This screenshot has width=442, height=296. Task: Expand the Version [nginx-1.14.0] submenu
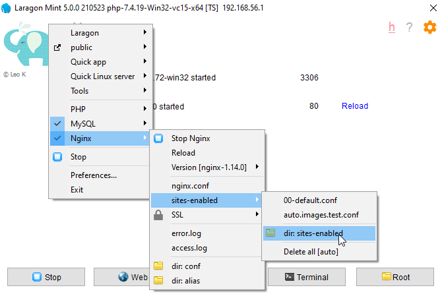pos(208,167)
